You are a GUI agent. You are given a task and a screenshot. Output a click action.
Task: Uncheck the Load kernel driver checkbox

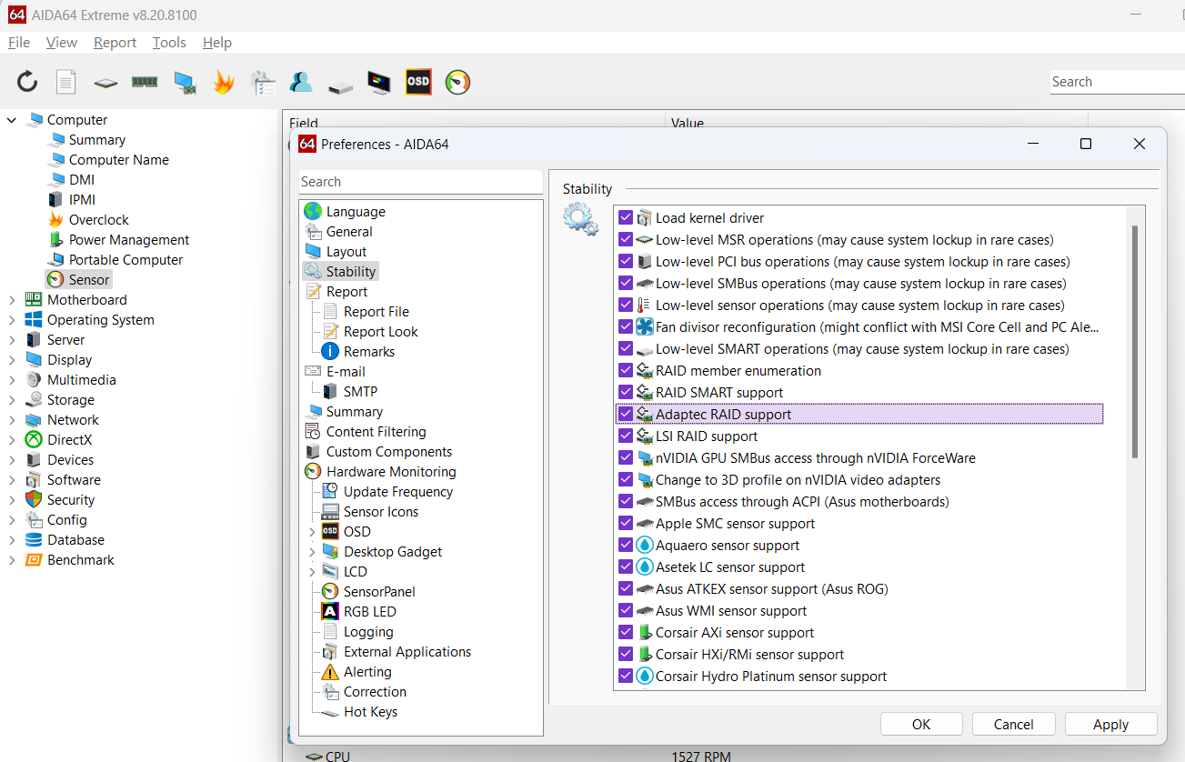[x=625, y=218]
